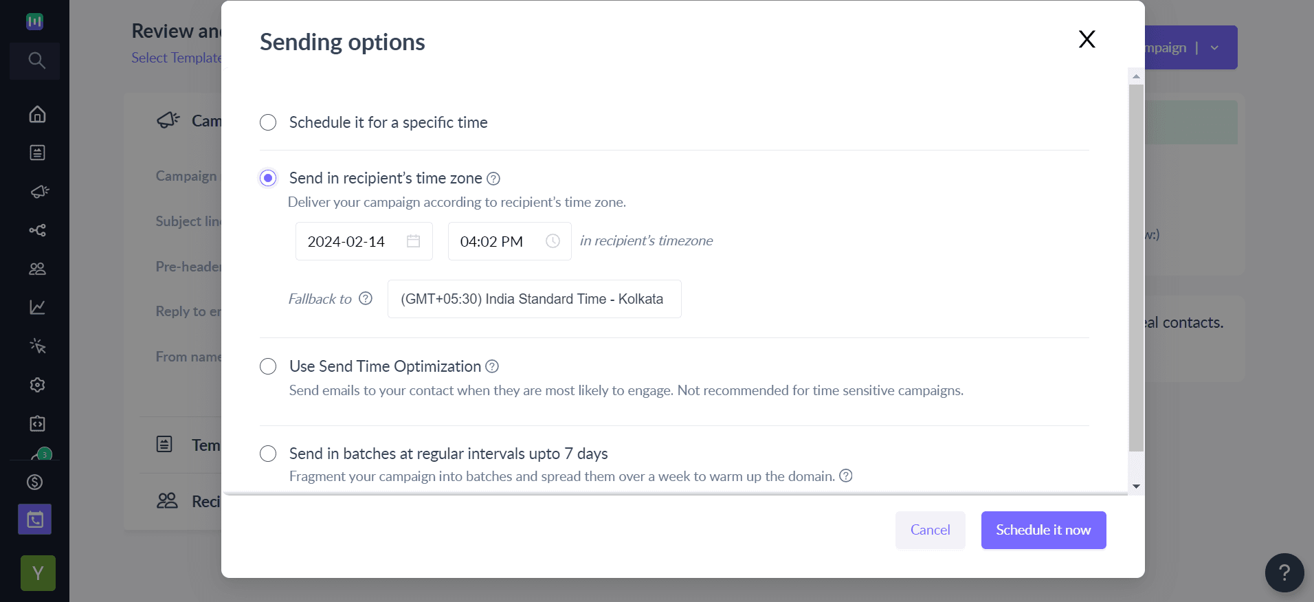The height and width of the screenshot is (602, 1314).
Task: Open the fallback timezone dropdown
Action: (534, 299)
